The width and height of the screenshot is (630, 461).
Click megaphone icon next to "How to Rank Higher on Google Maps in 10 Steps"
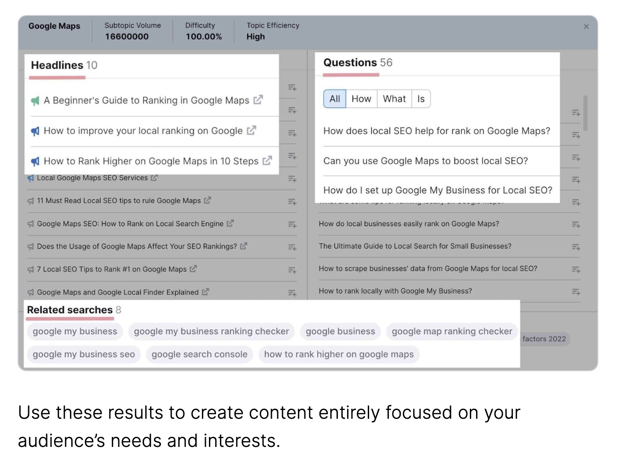35,161
